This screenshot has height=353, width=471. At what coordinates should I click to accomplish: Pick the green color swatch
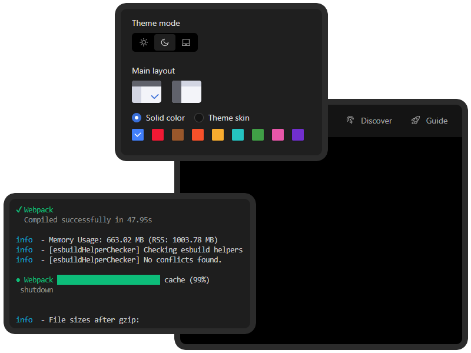pos(258,135)
